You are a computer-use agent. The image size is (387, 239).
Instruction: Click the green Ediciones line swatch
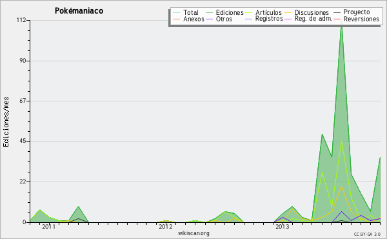click(209, 13)
